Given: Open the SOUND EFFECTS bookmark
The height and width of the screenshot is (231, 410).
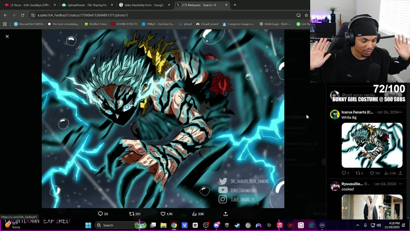Looking at the screenshot, I should [124, 24].
